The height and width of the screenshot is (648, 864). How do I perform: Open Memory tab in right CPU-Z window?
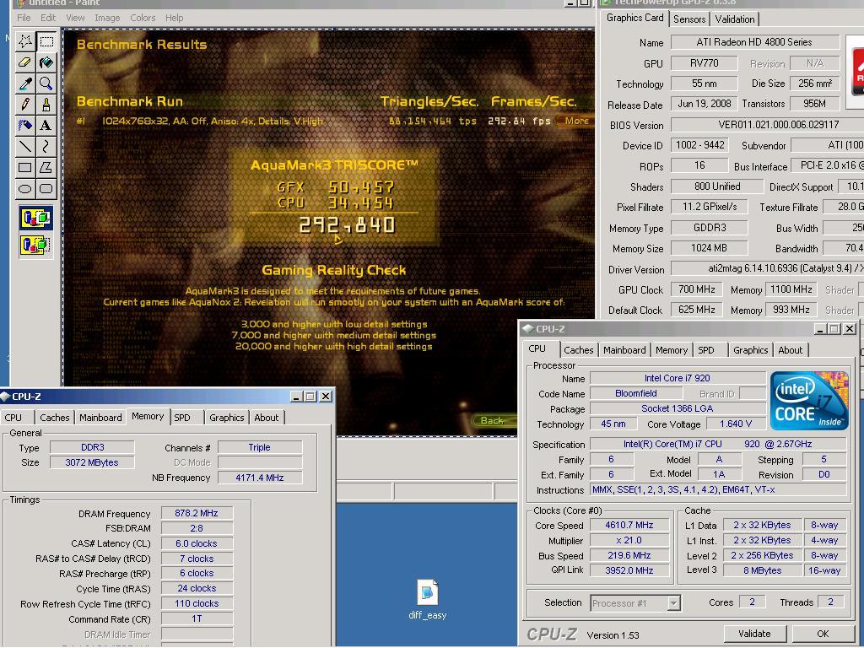click(x=671, y=350)
